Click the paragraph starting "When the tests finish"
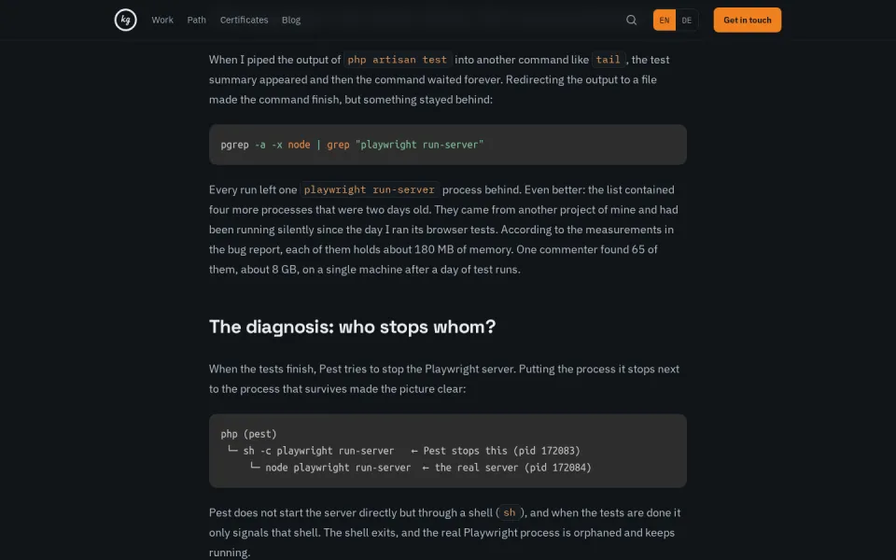 click(x=444, y=379)
